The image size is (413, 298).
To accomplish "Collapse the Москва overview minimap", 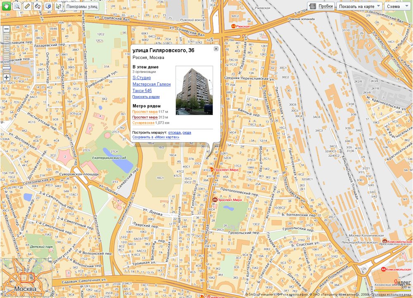I will point(50,260).
